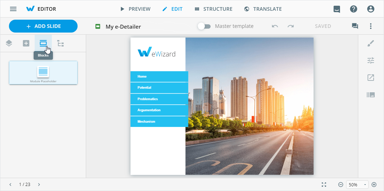Open the hamburger main menu
The height and width of the screenshot is (191, 384).
pyautogui.click(x=13, y=9)
